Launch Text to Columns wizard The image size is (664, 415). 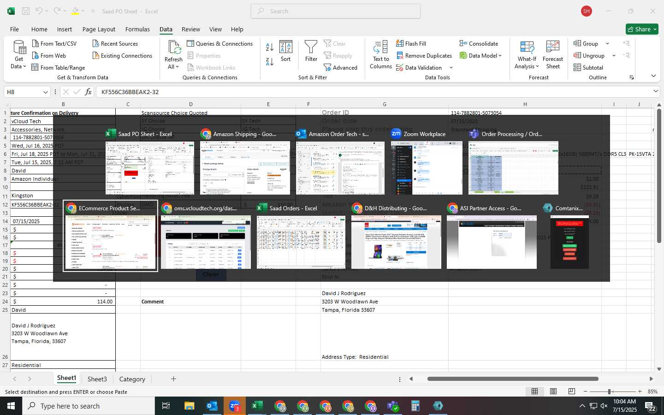point(381,55)
